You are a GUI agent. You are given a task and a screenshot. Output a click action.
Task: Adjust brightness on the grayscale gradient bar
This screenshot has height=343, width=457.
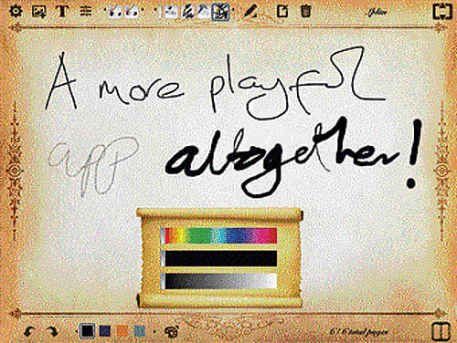221,281
